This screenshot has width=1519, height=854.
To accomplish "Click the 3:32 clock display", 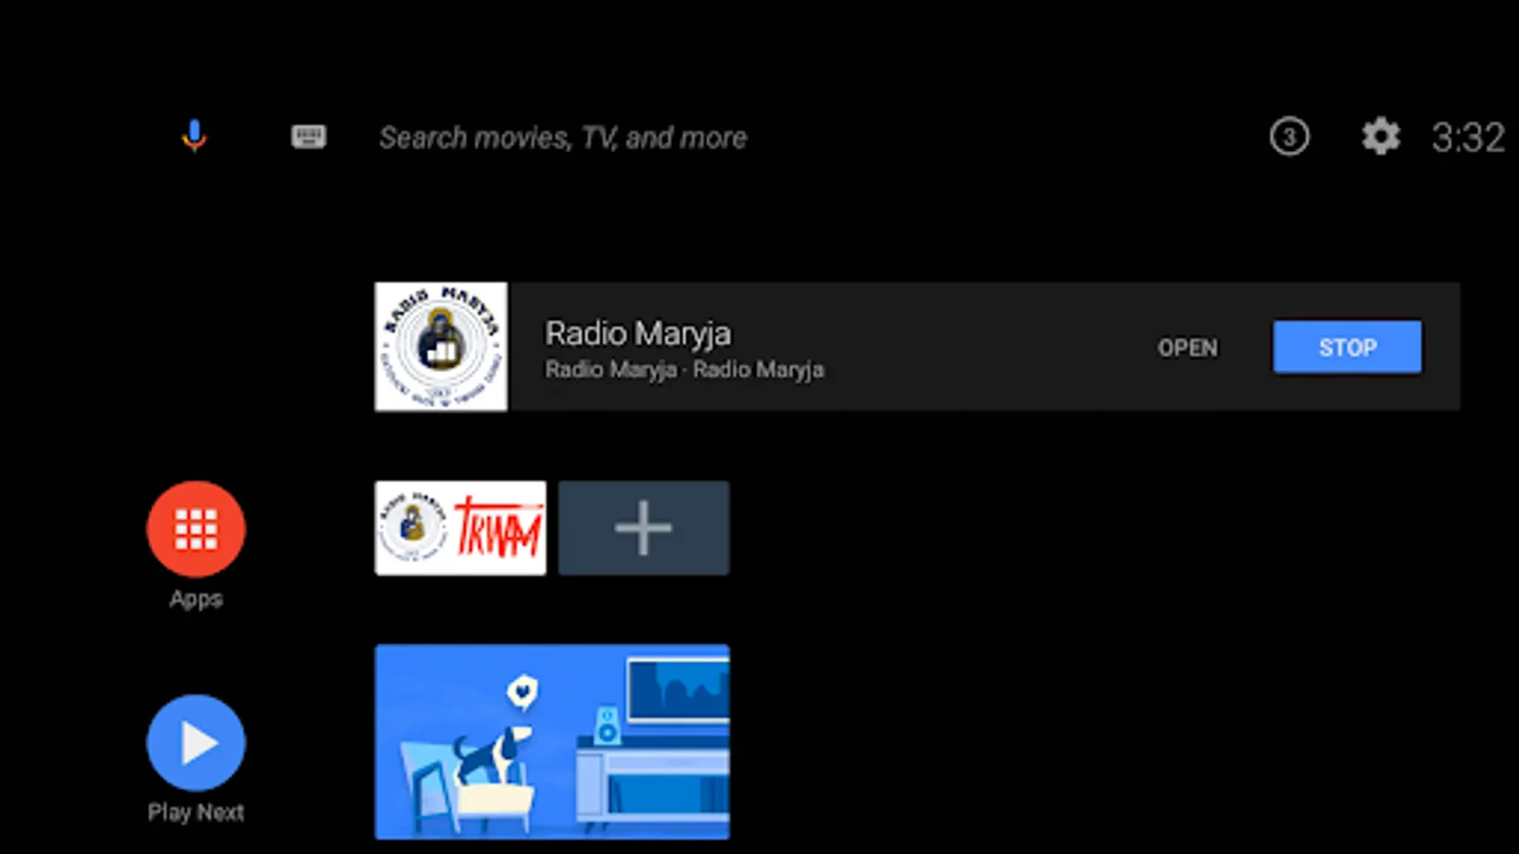I will [x=1468, y=138].
